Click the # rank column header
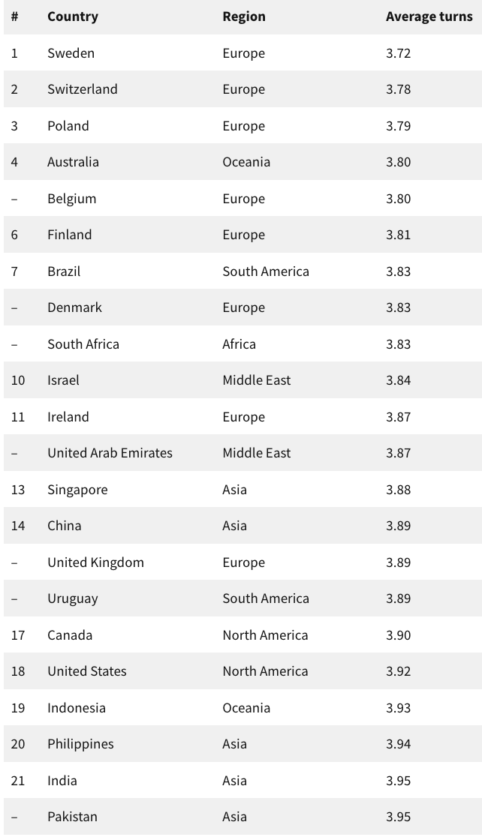482x837 pixels. coord(14,16)
